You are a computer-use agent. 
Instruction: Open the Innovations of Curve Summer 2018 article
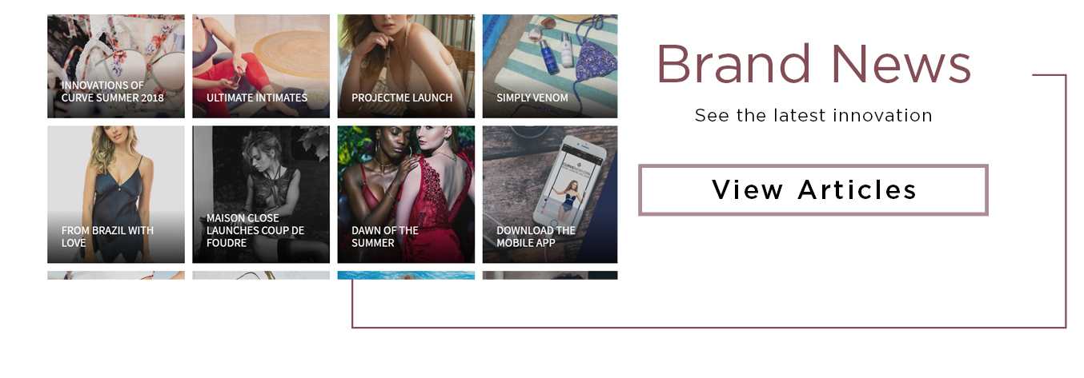tap(116, 66)
